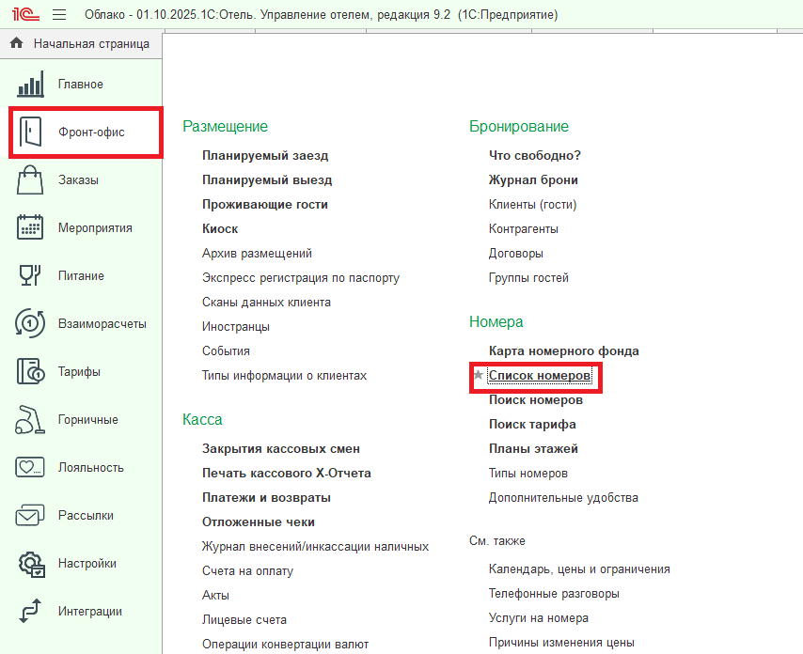Select the Тарифы section label
803x654 pixels.
click(x=79, y=371)
